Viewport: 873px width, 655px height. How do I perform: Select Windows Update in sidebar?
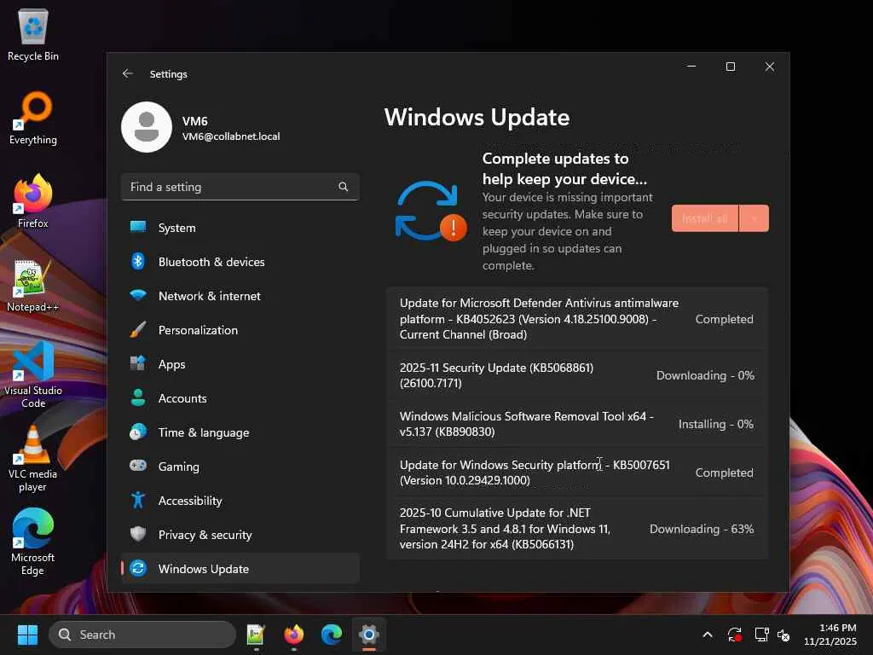click(240, 569)
